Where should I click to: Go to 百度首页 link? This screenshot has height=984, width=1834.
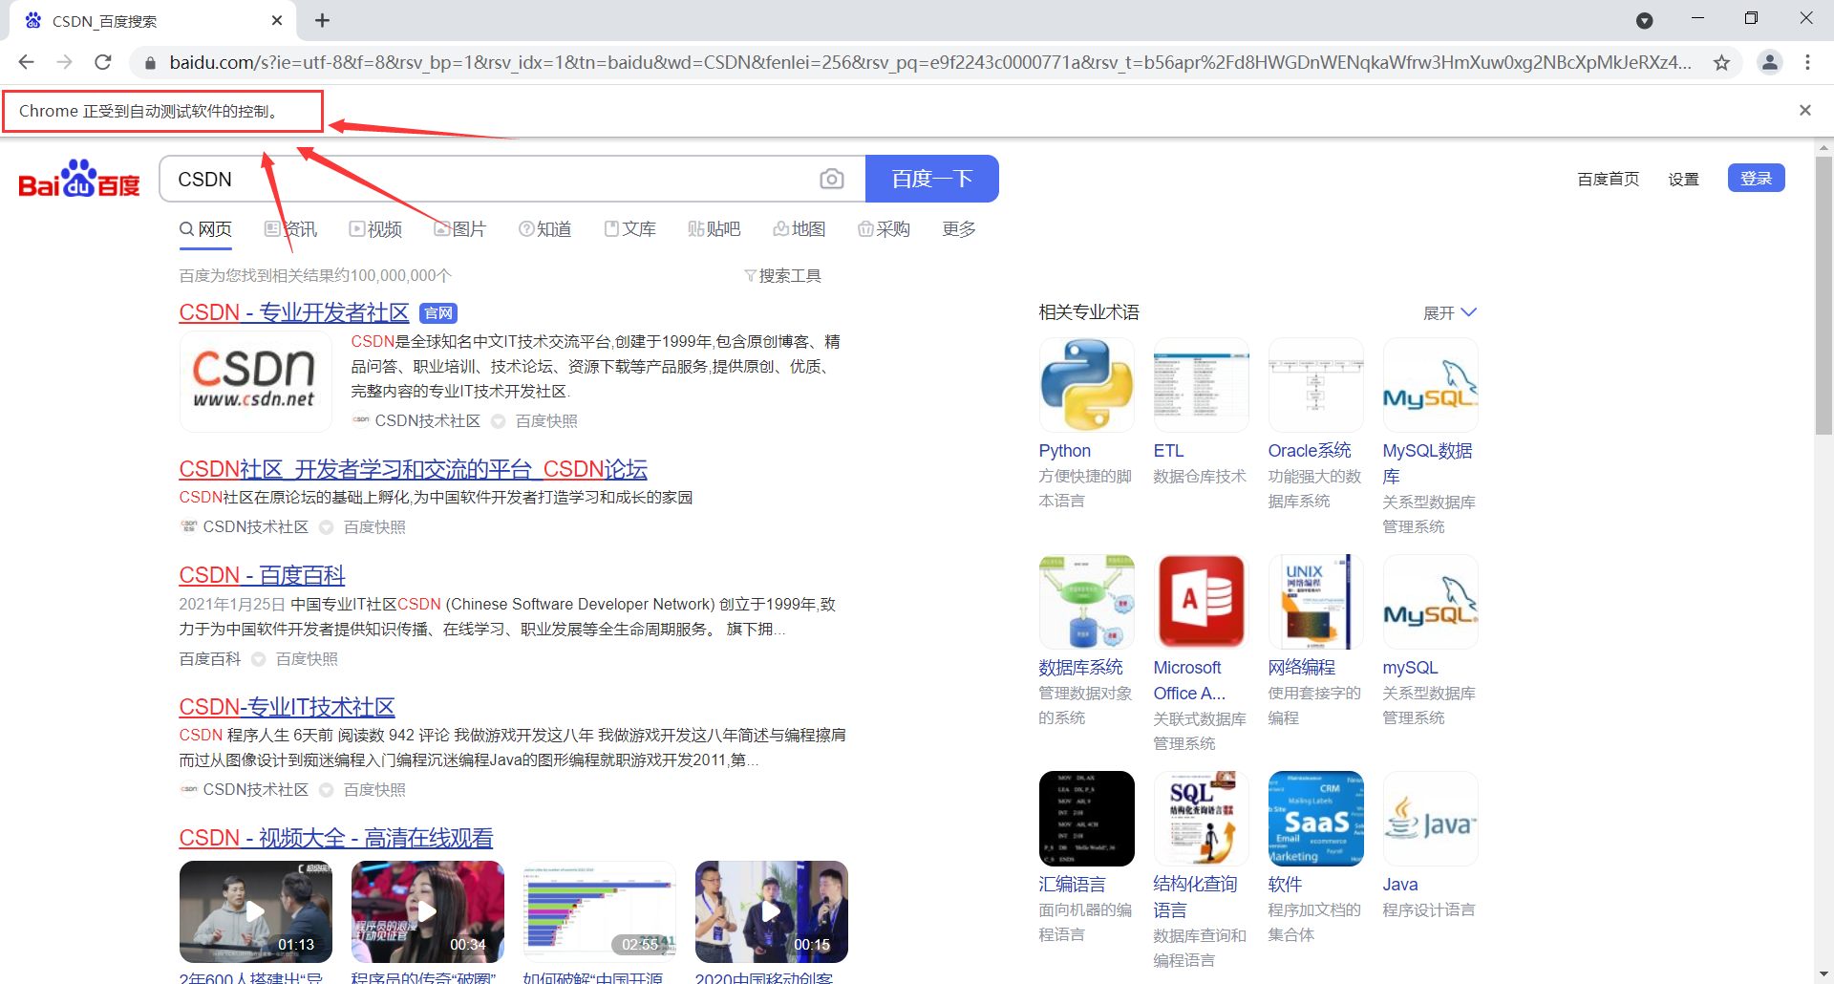click(x=1608, y=179)
